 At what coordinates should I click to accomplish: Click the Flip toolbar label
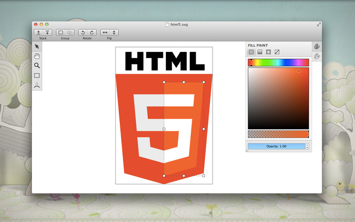pyautogui.click(x=109, y=38)
